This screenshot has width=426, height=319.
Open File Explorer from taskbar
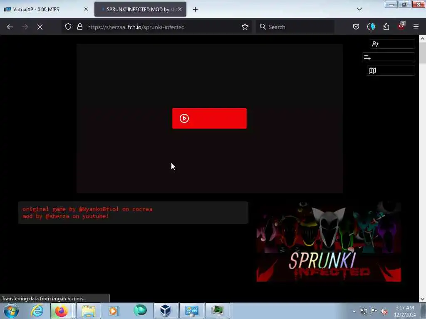click(x=89, y=311)
